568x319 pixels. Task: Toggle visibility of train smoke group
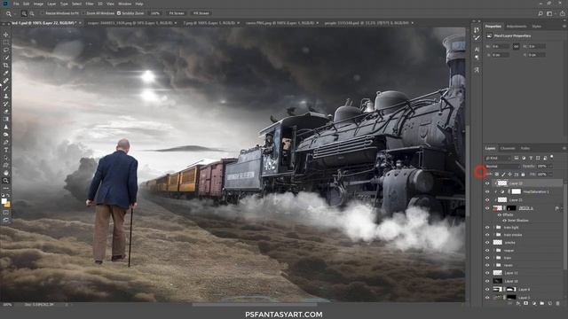tap(487, 235)
